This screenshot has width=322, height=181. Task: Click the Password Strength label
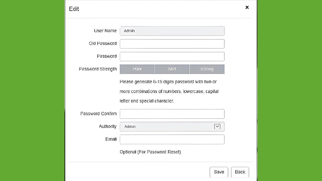[x=98, y=69]
